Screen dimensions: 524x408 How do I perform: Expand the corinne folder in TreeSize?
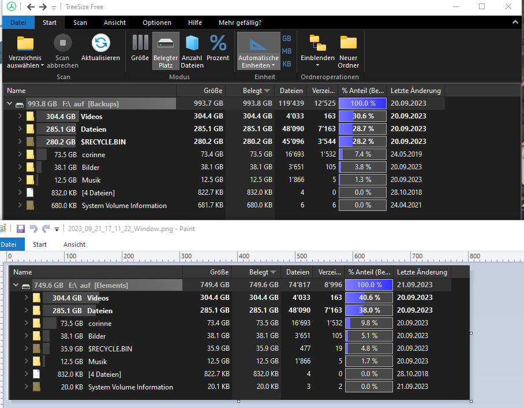coord(20,154)
